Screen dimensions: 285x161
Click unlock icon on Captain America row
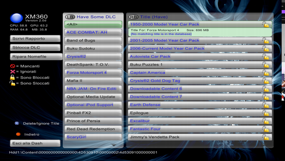pos(265,73)
